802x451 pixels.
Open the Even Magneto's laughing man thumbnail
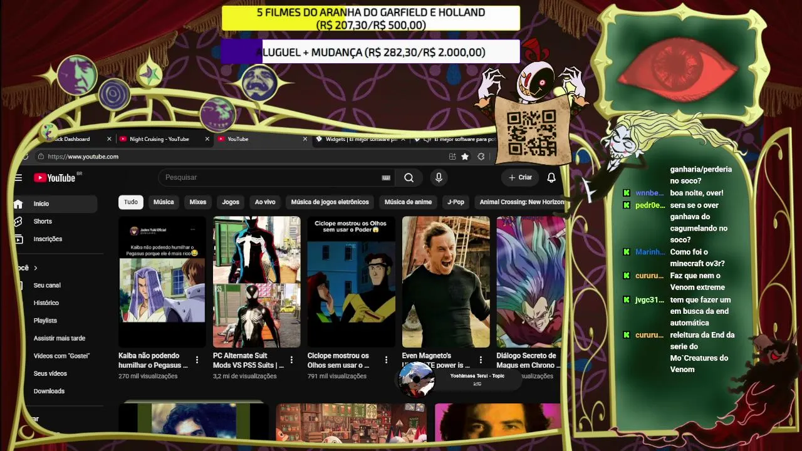coord(446,282)
